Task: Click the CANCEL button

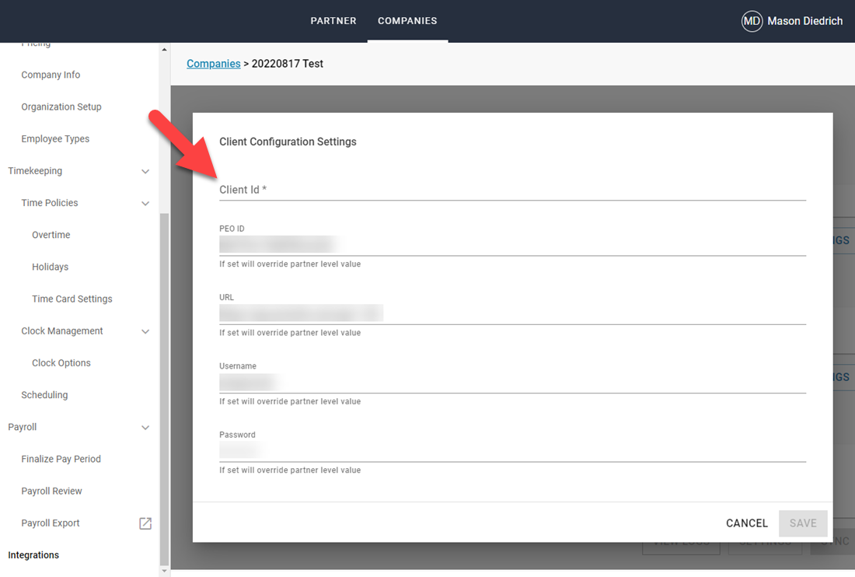Action: tap(746, 523)
